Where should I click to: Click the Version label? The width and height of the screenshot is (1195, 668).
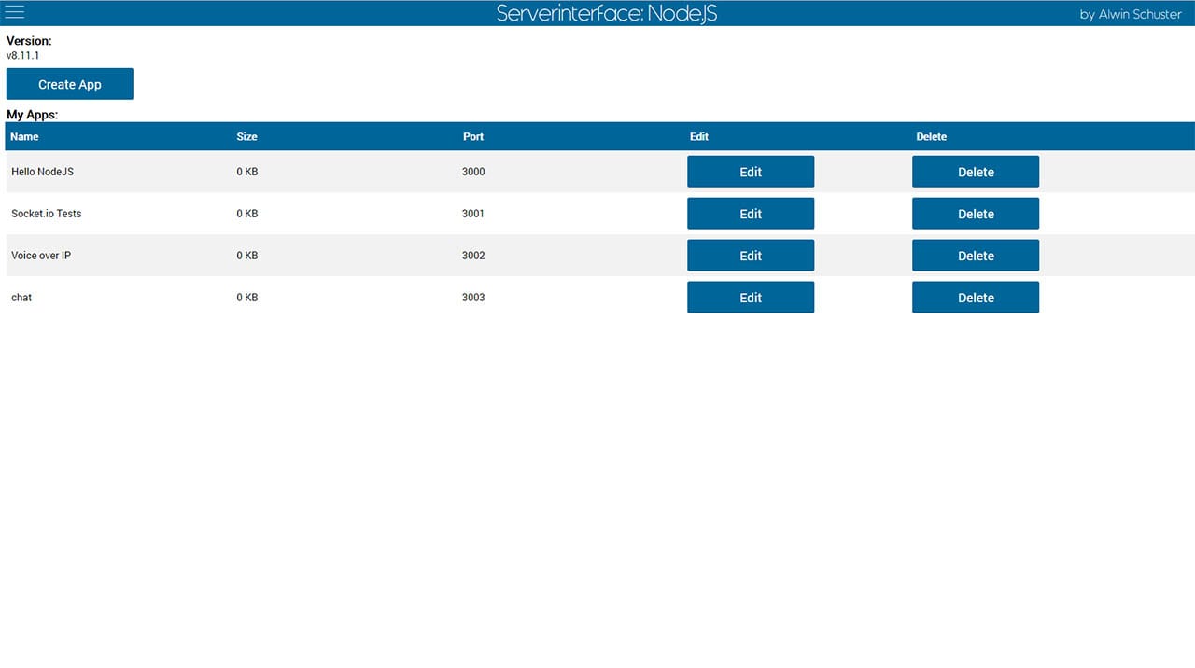[x=29, y=41]
